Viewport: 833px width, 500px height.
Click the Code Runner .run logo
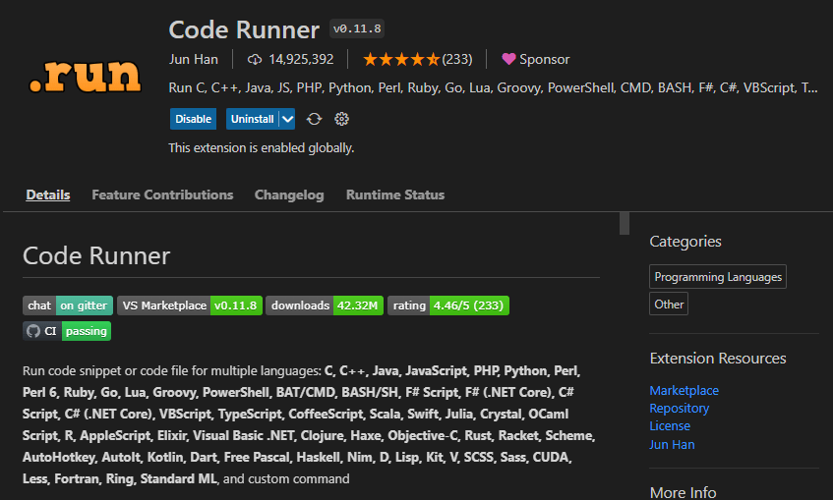[85, 76]
